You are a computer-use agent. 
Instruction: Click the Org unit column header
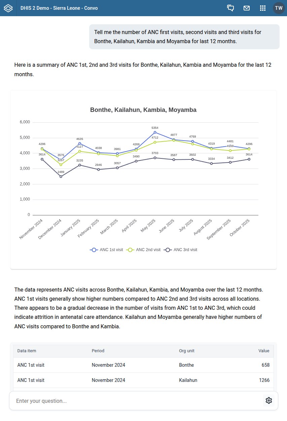pyautogui.click(x=187, y=351)
